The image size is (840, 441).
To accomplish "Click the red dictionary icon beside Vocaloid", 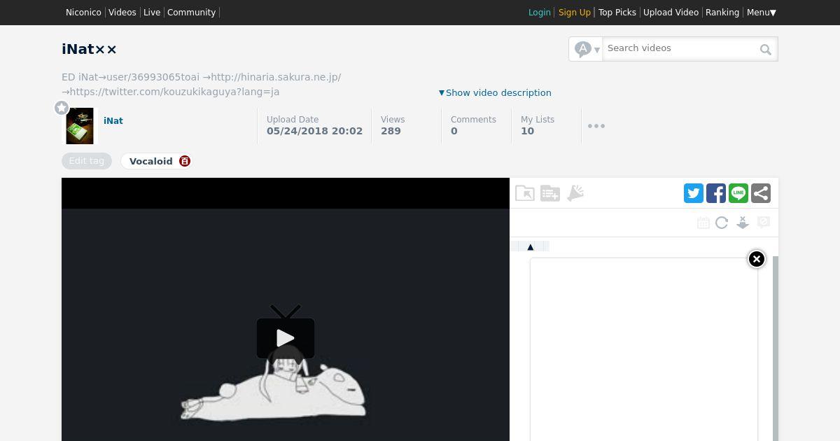I will click(185, 161).
